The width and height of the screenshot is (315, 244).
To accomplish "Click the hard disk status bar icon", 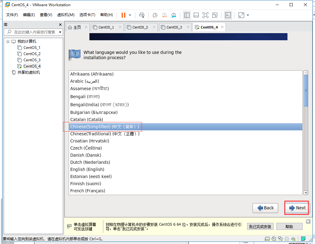I will [x=267, y=239].
